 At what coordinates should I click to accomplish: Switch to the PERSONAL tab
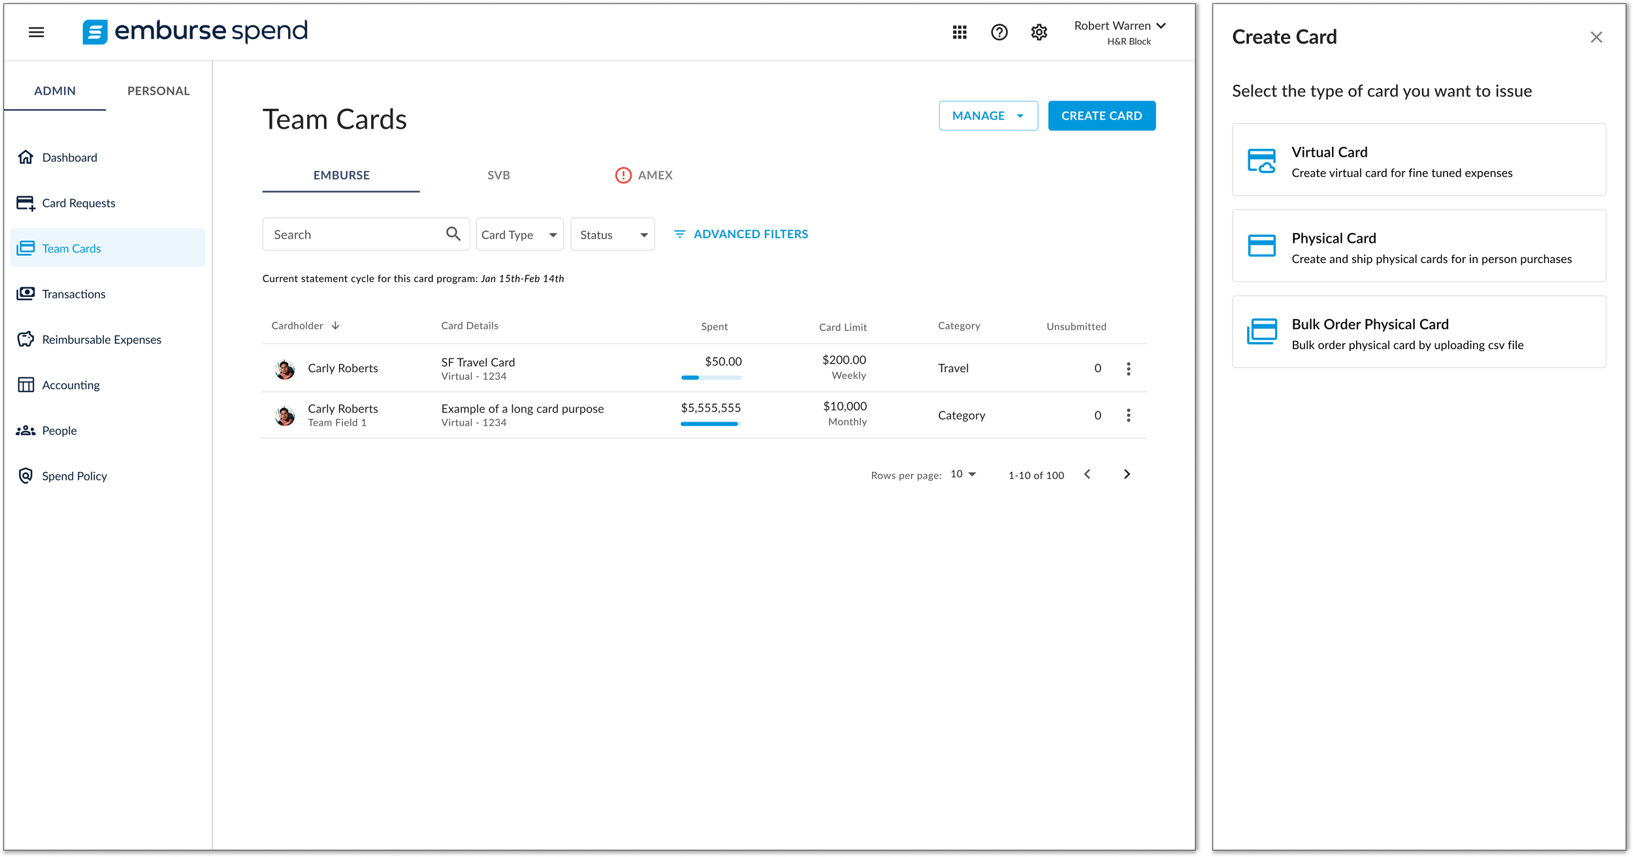[x=158, y=91]
